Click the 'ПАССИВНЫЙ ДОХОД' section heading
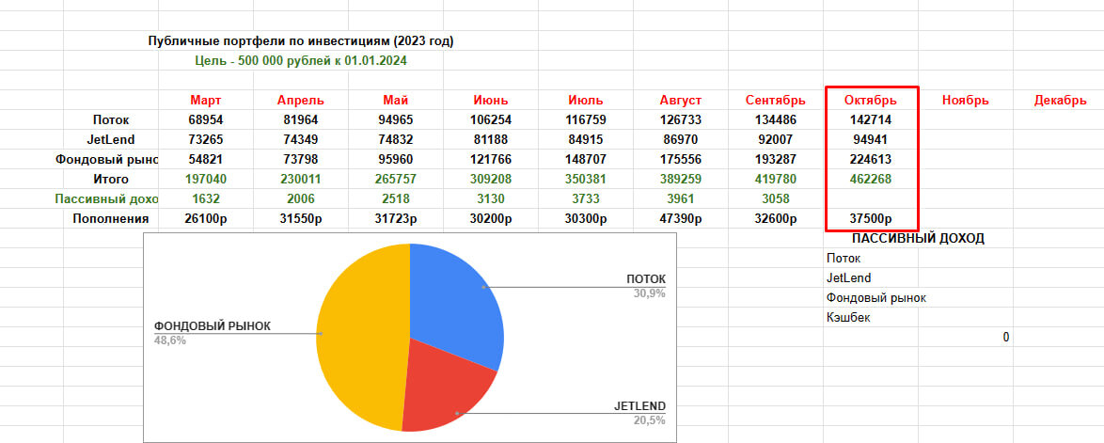The image size is (1104, 443). pyautogui.click(x=917, y=238)
